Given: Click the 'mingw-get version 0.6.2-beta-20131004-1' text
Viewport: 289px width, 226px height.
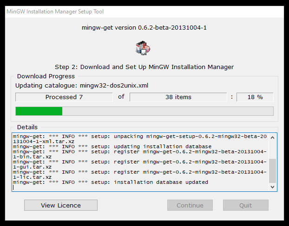Looking at the screenshot, I should click(144, 28).
